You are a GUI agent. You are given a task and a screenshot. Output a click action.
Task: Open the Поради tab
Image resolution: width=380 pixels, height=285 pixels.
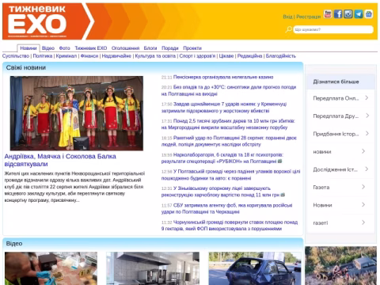pos(170,48)
